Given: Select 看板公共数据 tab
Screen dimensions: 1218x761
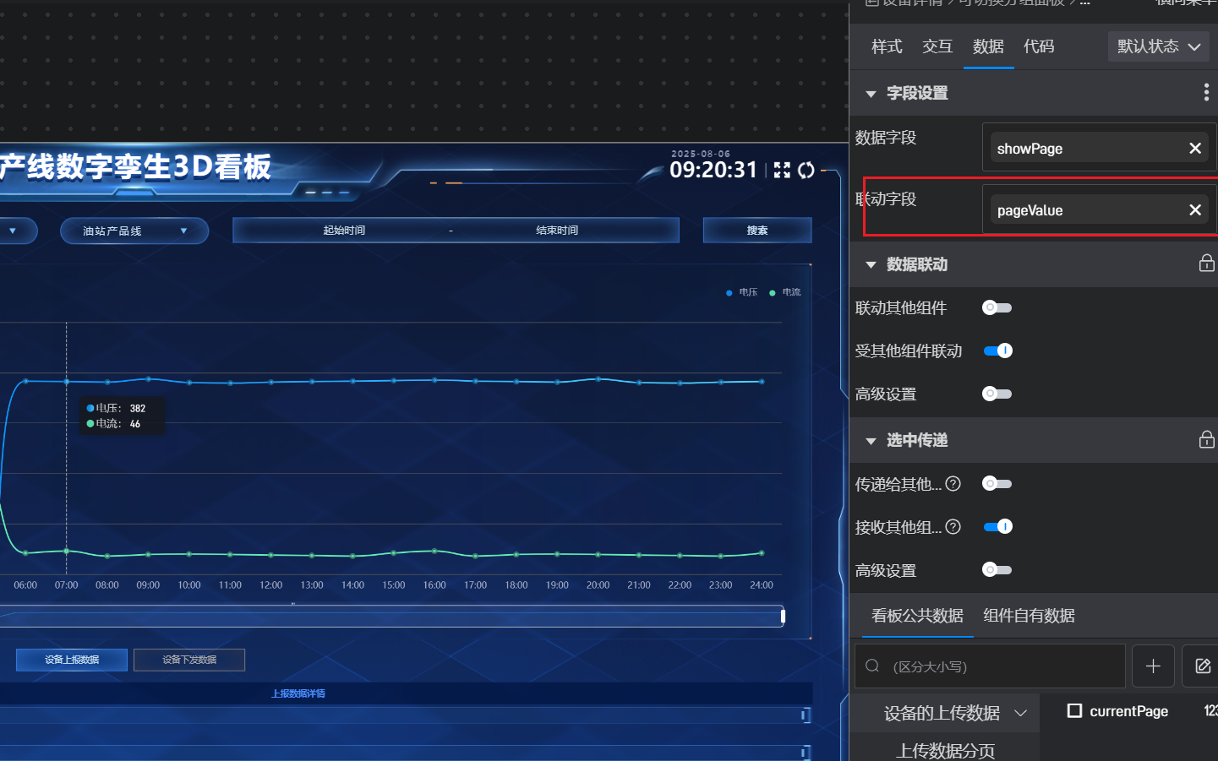Looking at the screenshot, I should tap(917, 616).
